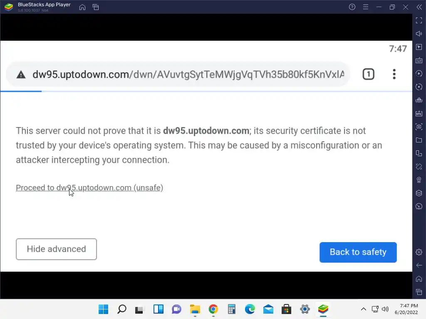Image resolution: width=426 pixels, height=319 pixels.
Task: Click the speaker icon in system tray
Action: click(x=385, y=309)
